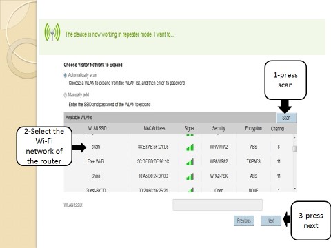Screen dimensions: 331x248
Task: Click the Signal column header
Action: coord(190,128)
